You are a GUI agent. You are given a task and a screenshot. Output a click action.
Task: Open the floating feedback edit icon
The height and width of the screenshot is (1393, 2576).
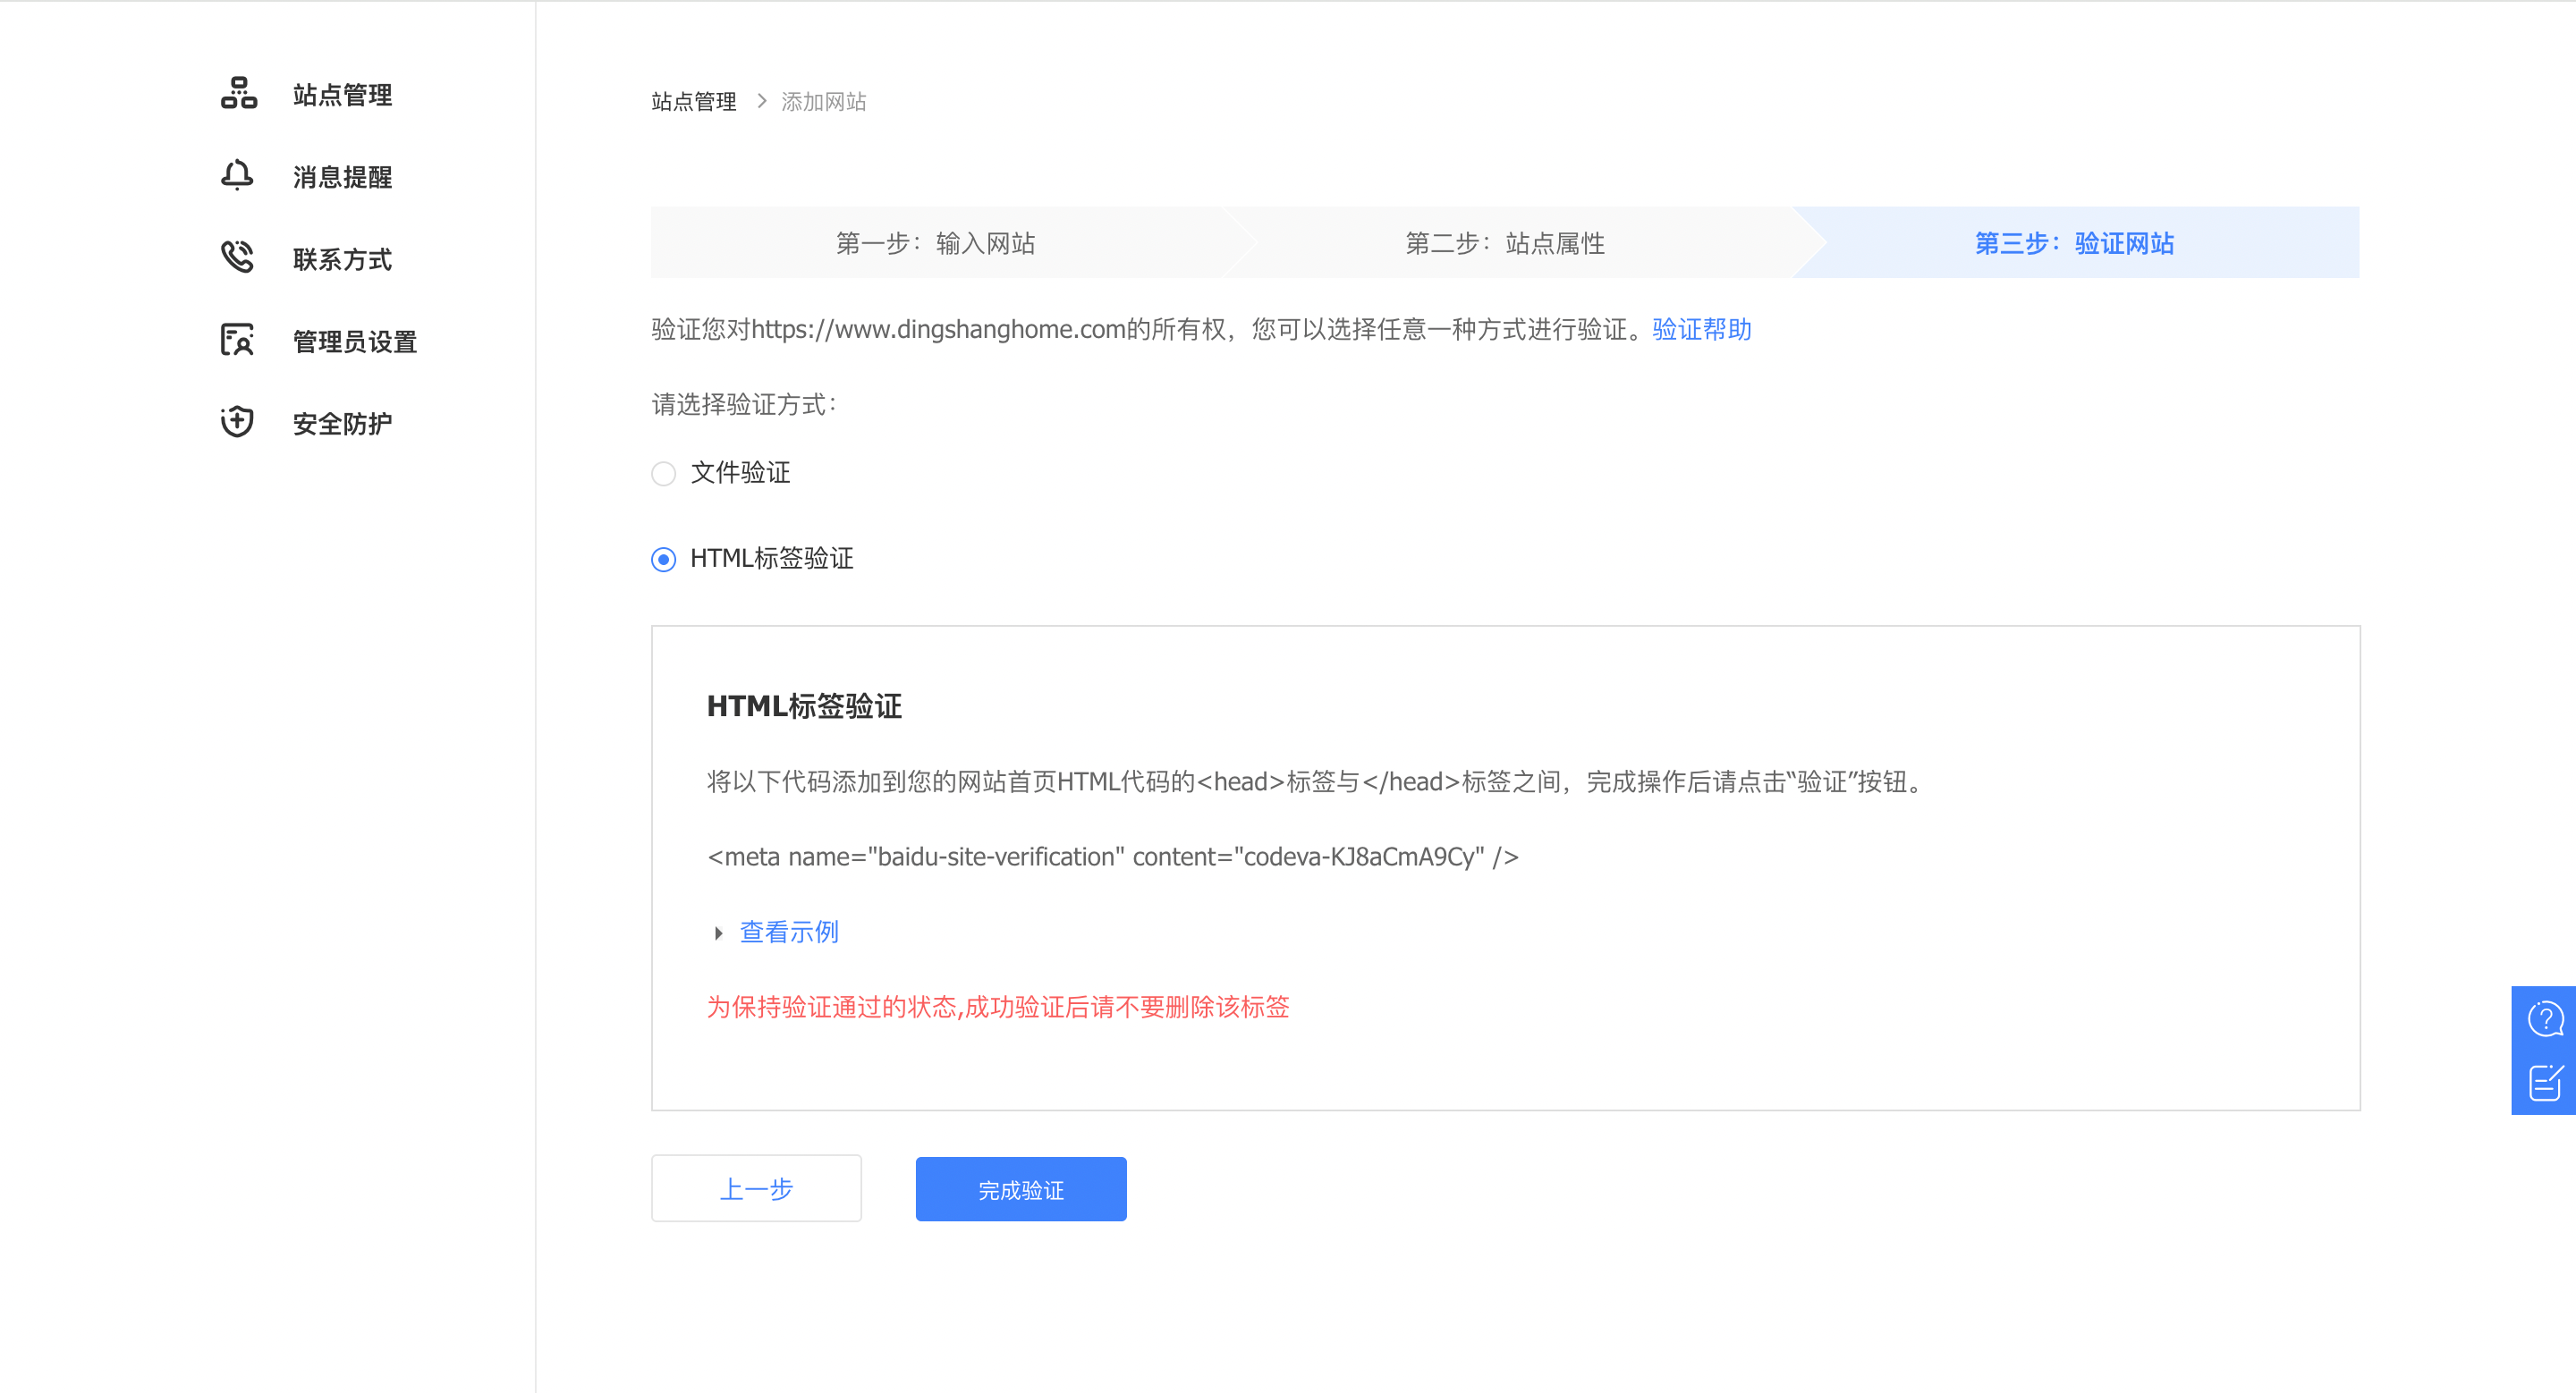pyautogui.click(x=2544, y=1082)
